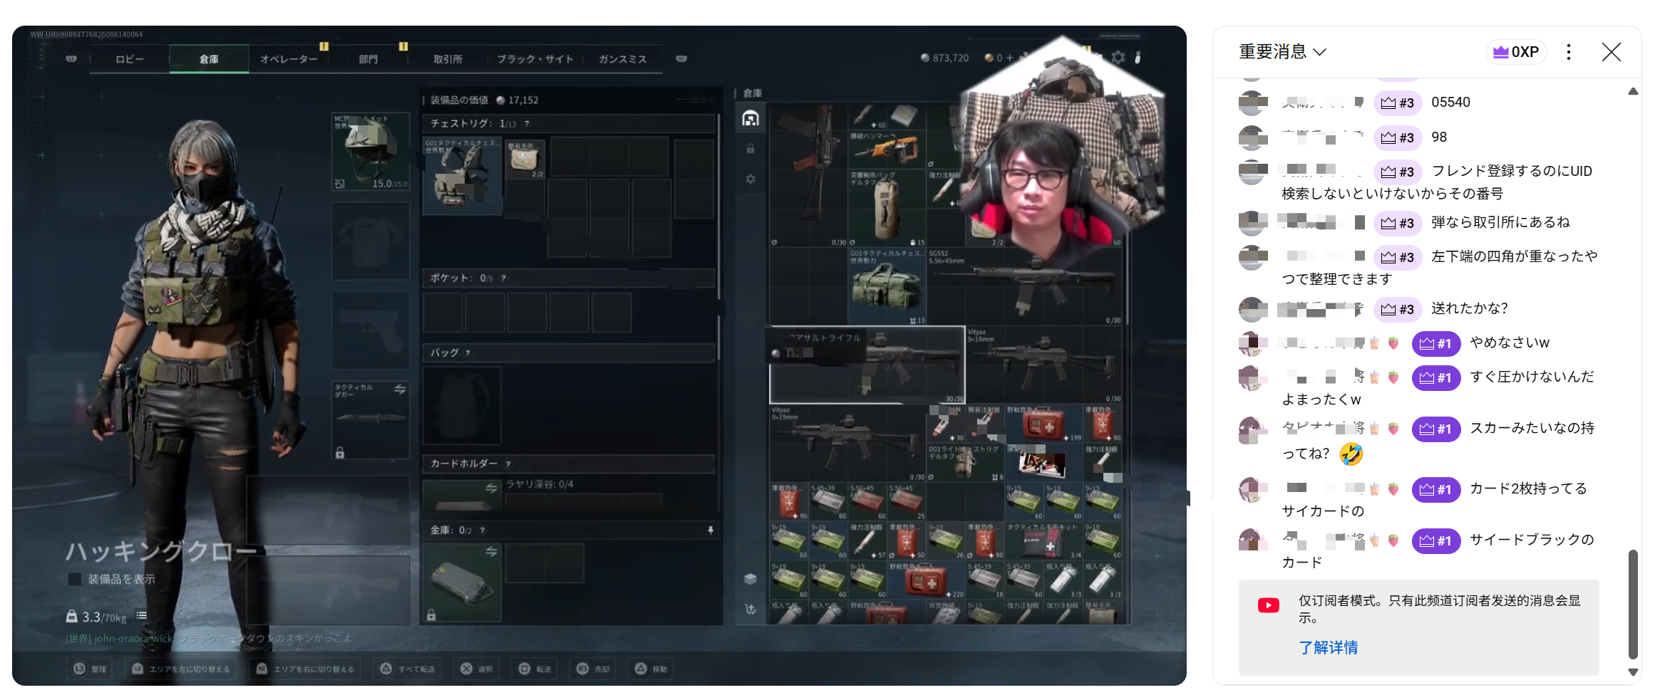
Task: Click the swap arrows on タクティカルダガー slot
Action: 400,389
